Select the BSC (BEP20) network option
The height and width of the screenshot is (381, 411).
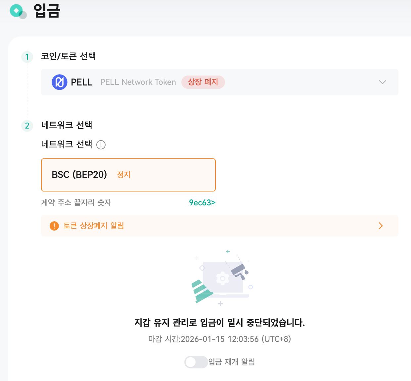coord(128,175)
